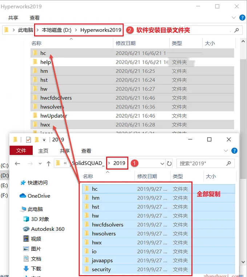Expand the ribbon in the Hyperworks2019 window
The width and height of the screenshot is (247, 277).
(234, 17)
